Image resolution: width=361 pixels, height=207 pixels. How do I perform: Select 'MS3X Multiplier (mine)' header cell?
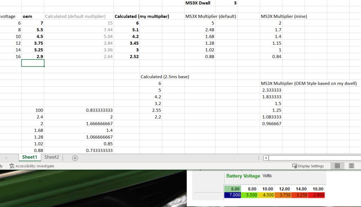284,16
